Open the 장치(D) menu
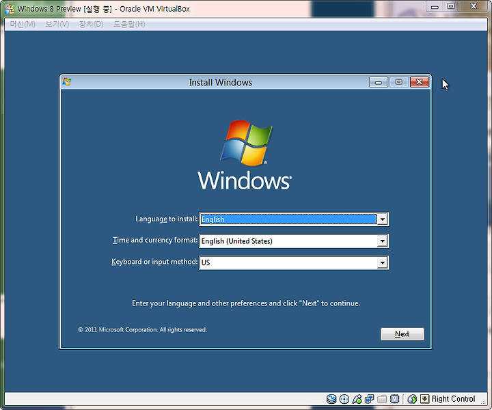The height and width of the screenshot is (410, 492). (91, 24)
